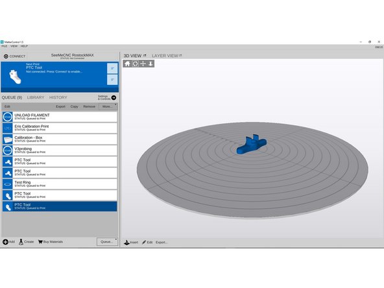Click the Test Ring thumbnail
This screenshot has width=384, height=288.
[8, 184]
